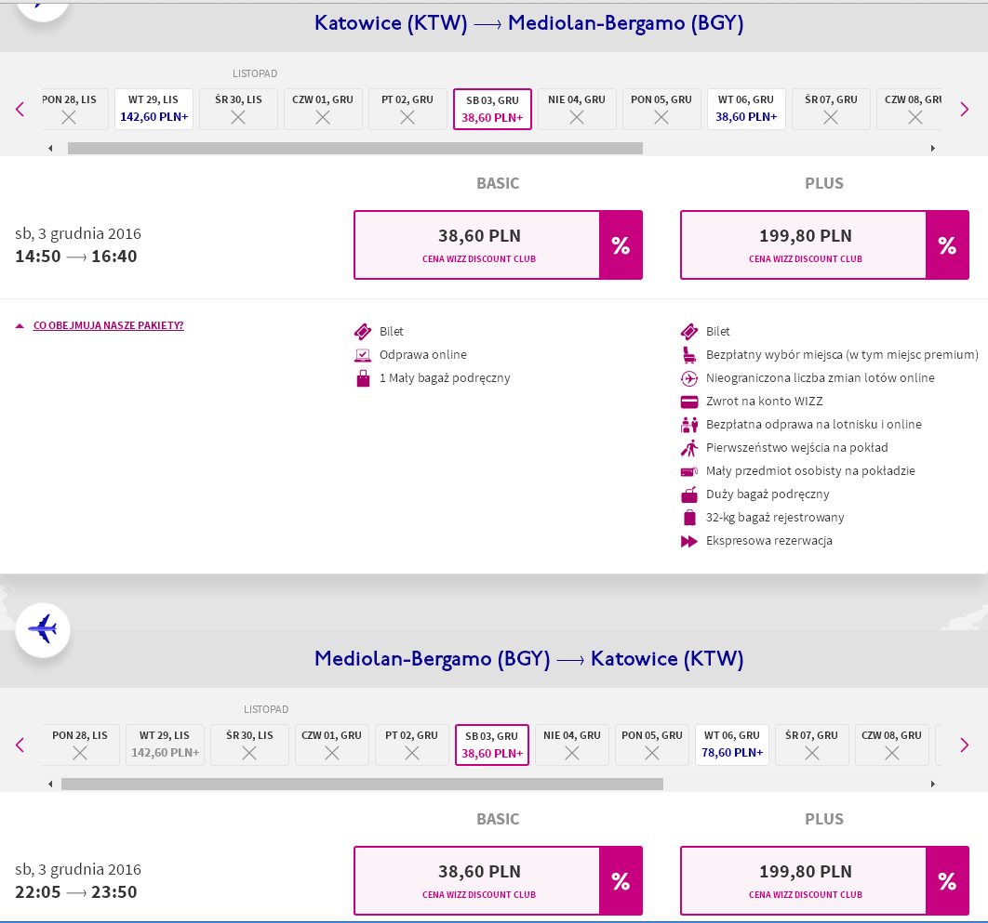Collapse the 'Co obejmują nasze pakiety?' section

pos(100,325)
